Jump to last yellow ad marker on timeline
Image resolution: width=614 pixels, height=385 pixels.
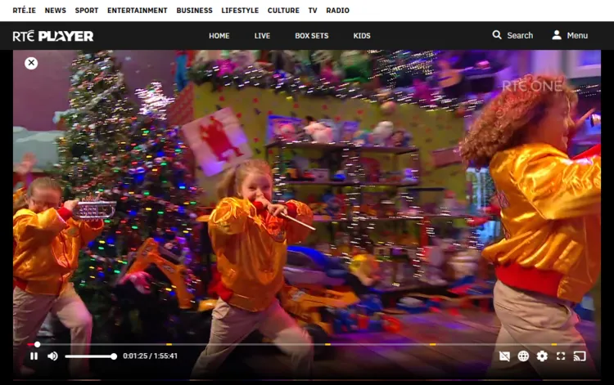(x=554, y=344)
